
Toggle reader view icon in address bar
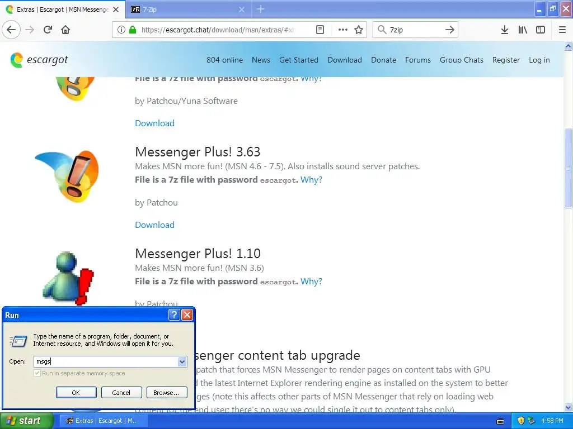coord(320,30)
